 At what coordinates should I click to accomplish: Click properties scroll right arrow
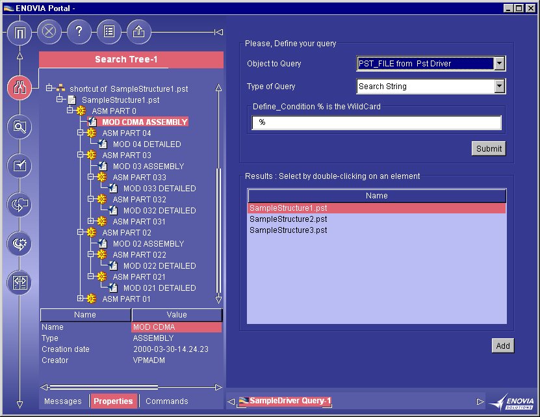click(x=218, y=387)
